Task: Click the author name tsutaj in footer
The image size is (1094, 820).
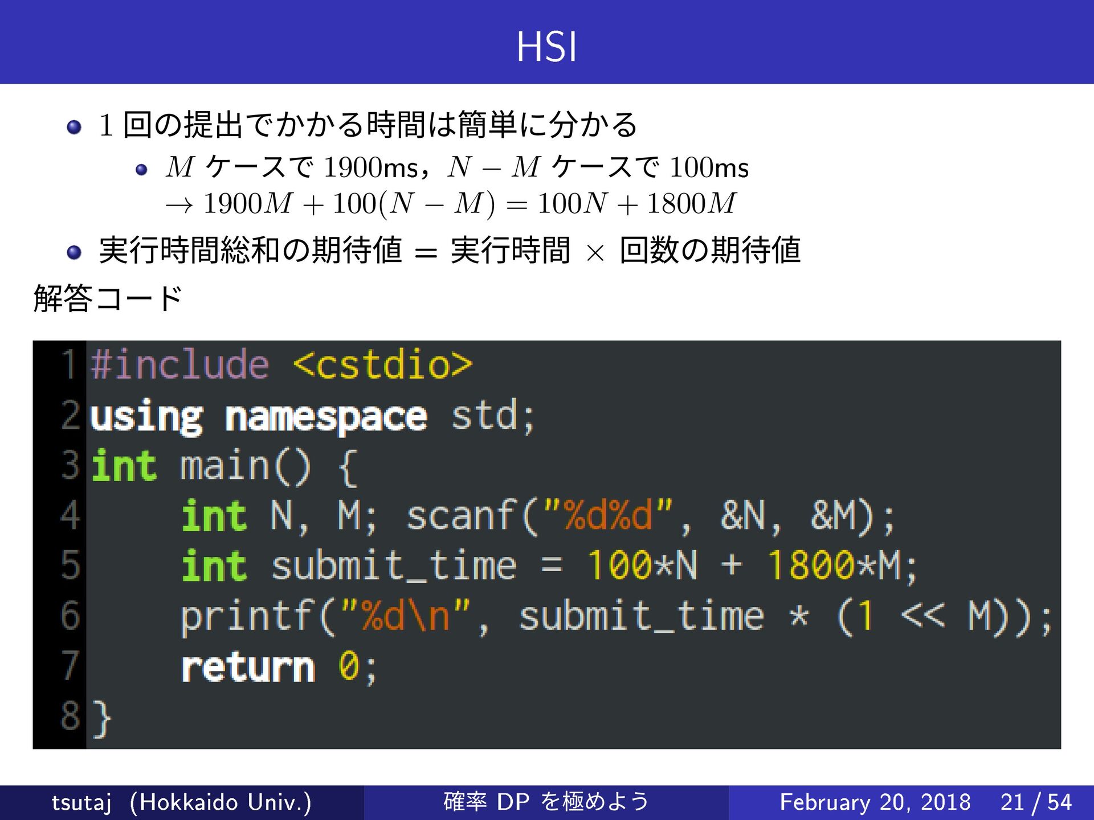Action: click(x=81, y=802)
